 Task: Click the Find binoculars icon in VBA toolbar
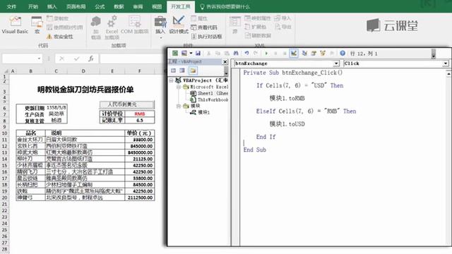pos(236,54)
